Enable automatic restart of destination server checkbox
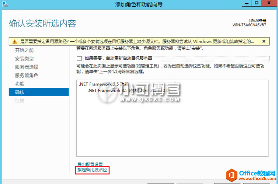The width and height of the screenshot is (278, 184). coord(79,58)
